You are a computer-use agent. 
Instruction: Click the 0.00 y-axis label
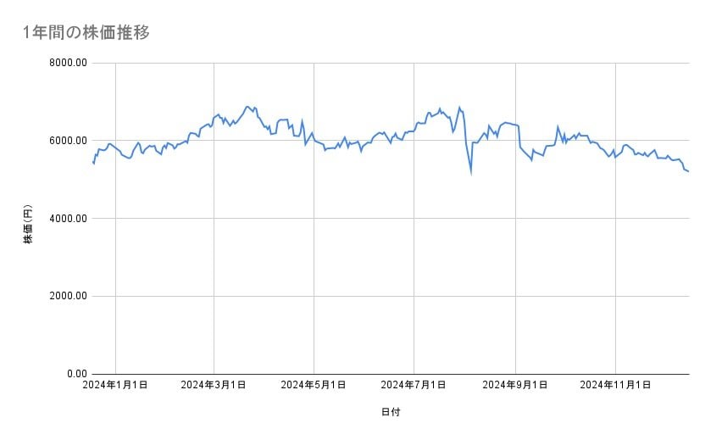pyautogui.click(x=76, y=374)
